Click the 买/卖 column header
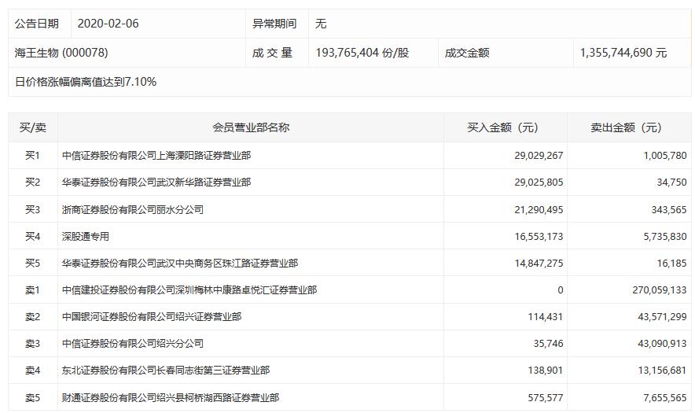This screenshot has width=695, height=413. point(33,127)
